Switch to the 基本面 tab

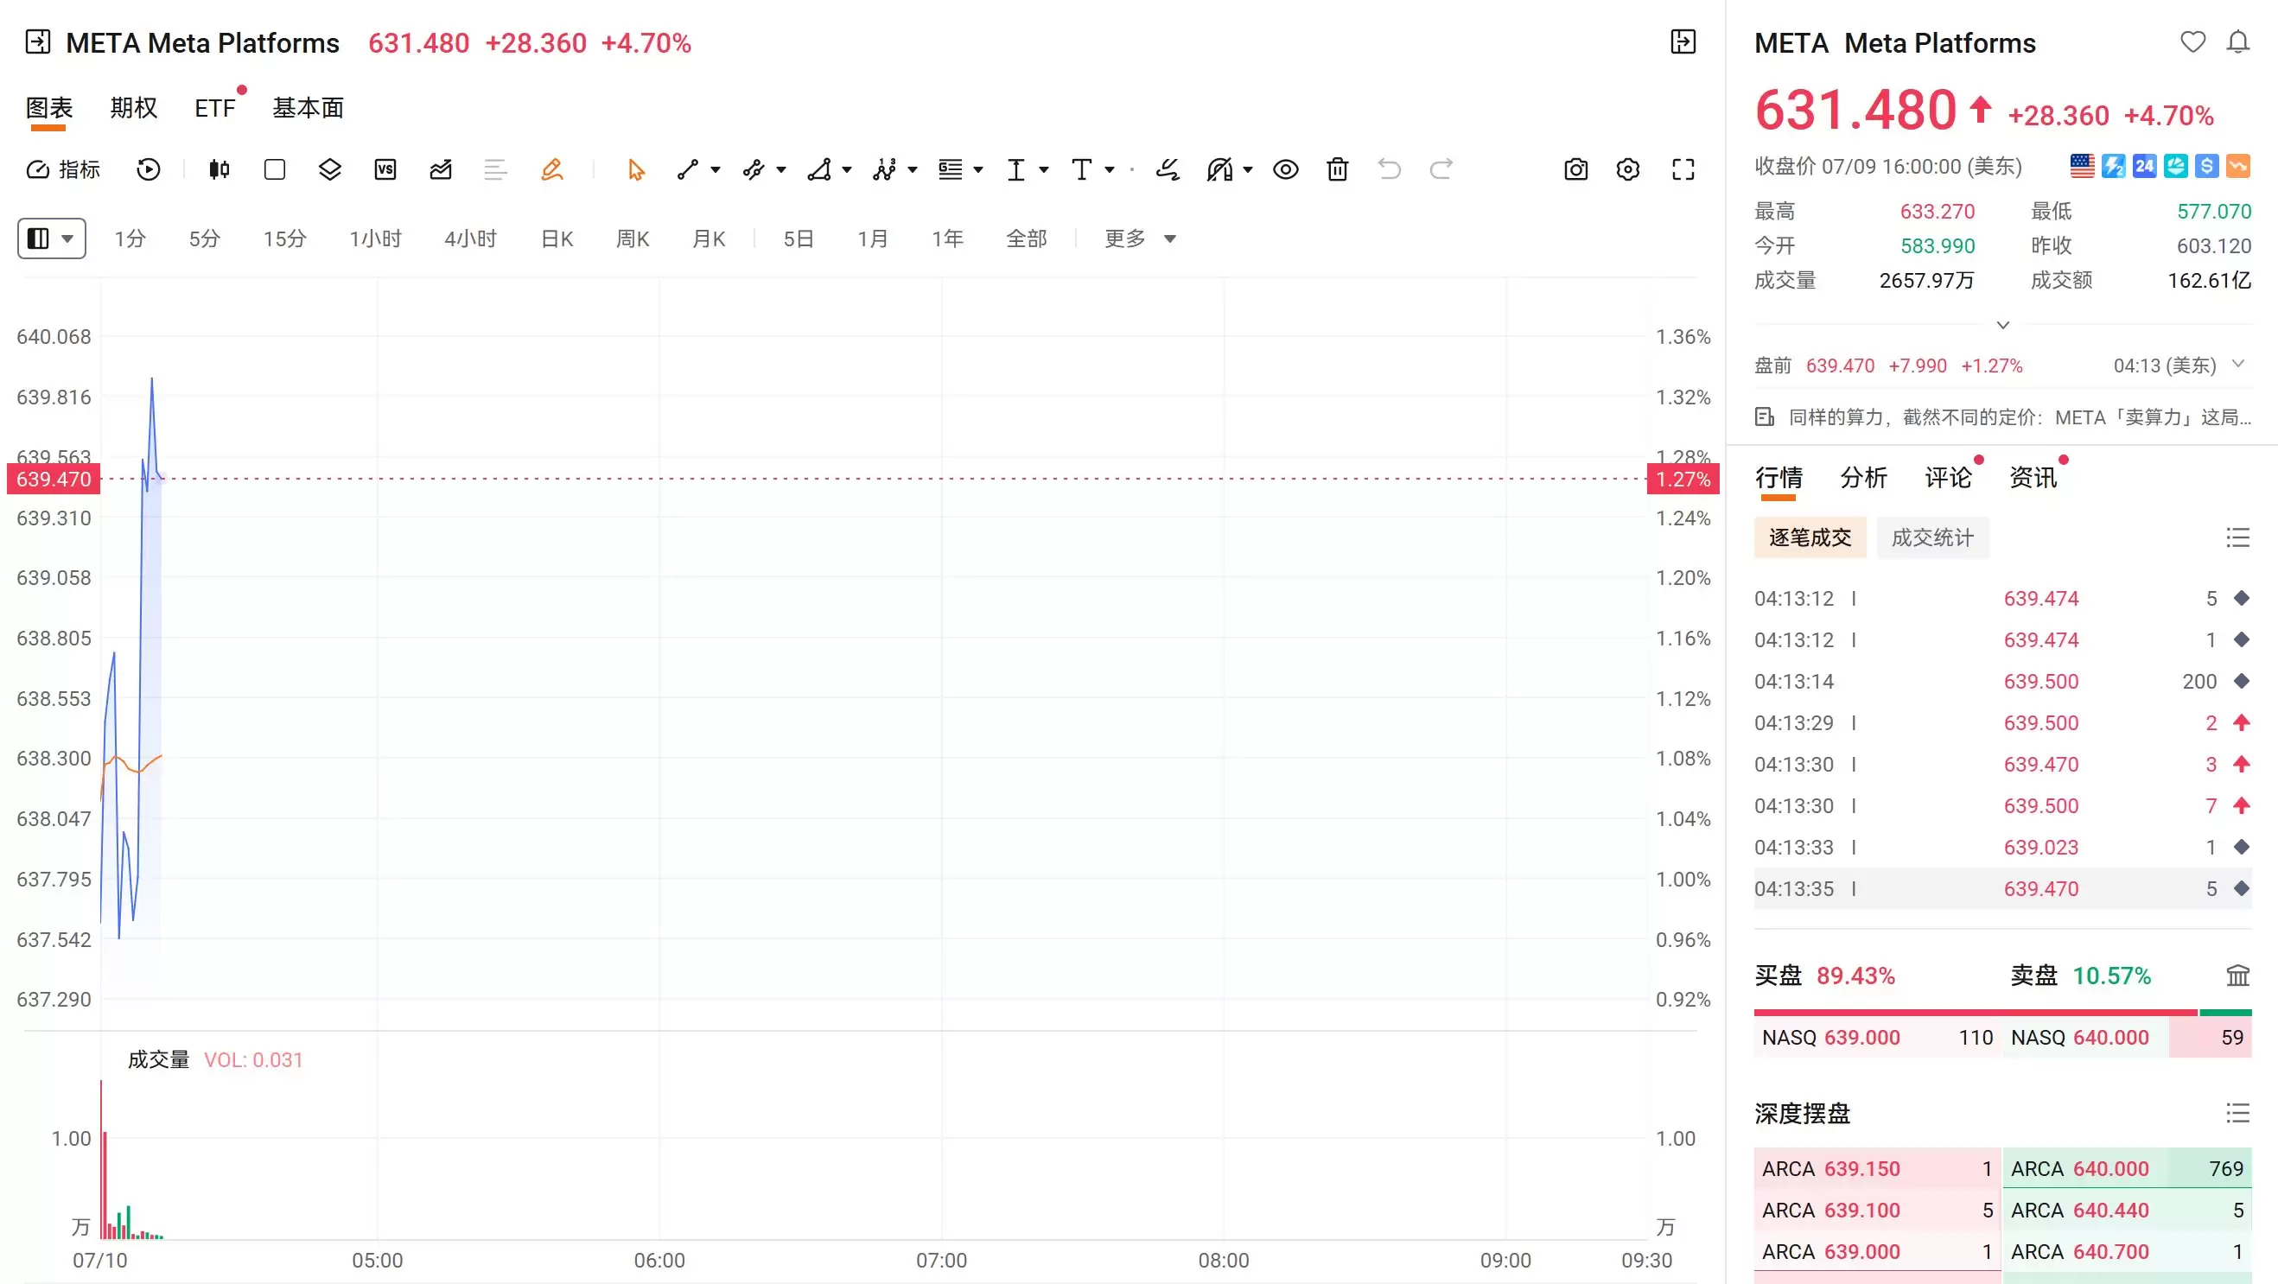point(308,108)
